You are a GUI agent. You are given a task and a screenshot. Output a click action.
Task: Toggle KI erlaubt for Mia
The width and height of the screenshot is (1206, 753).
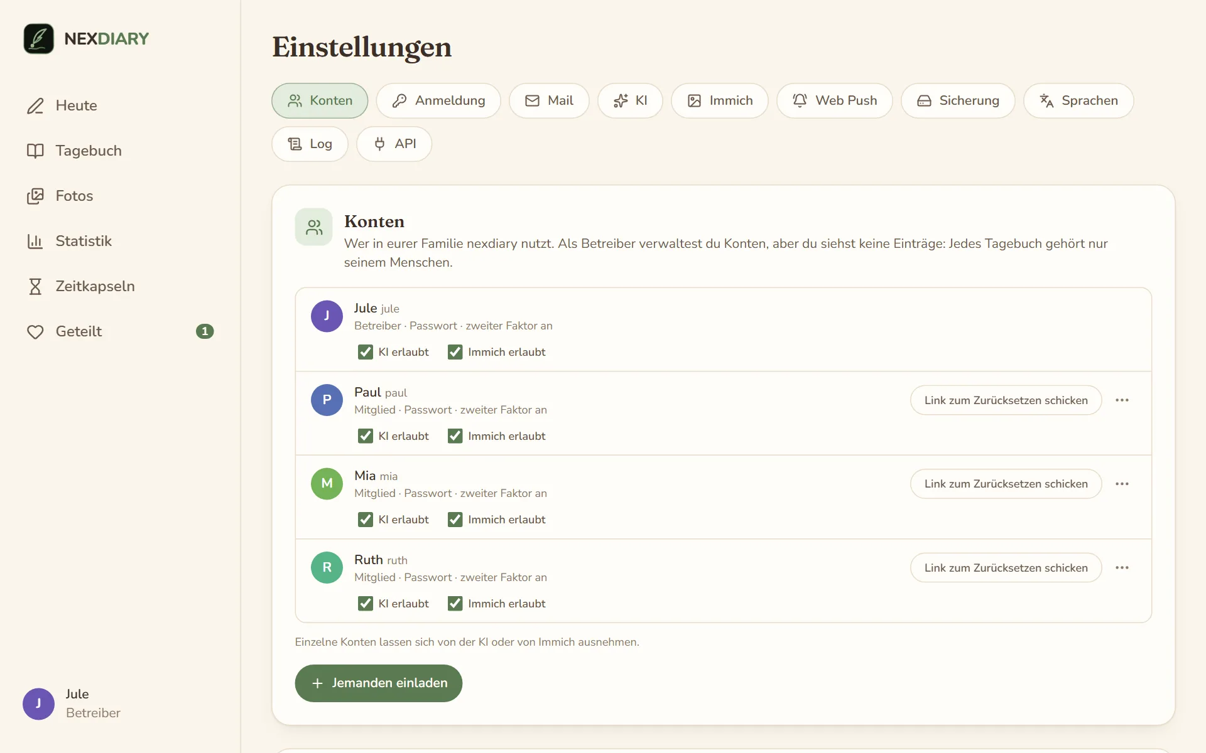(366, 520)
